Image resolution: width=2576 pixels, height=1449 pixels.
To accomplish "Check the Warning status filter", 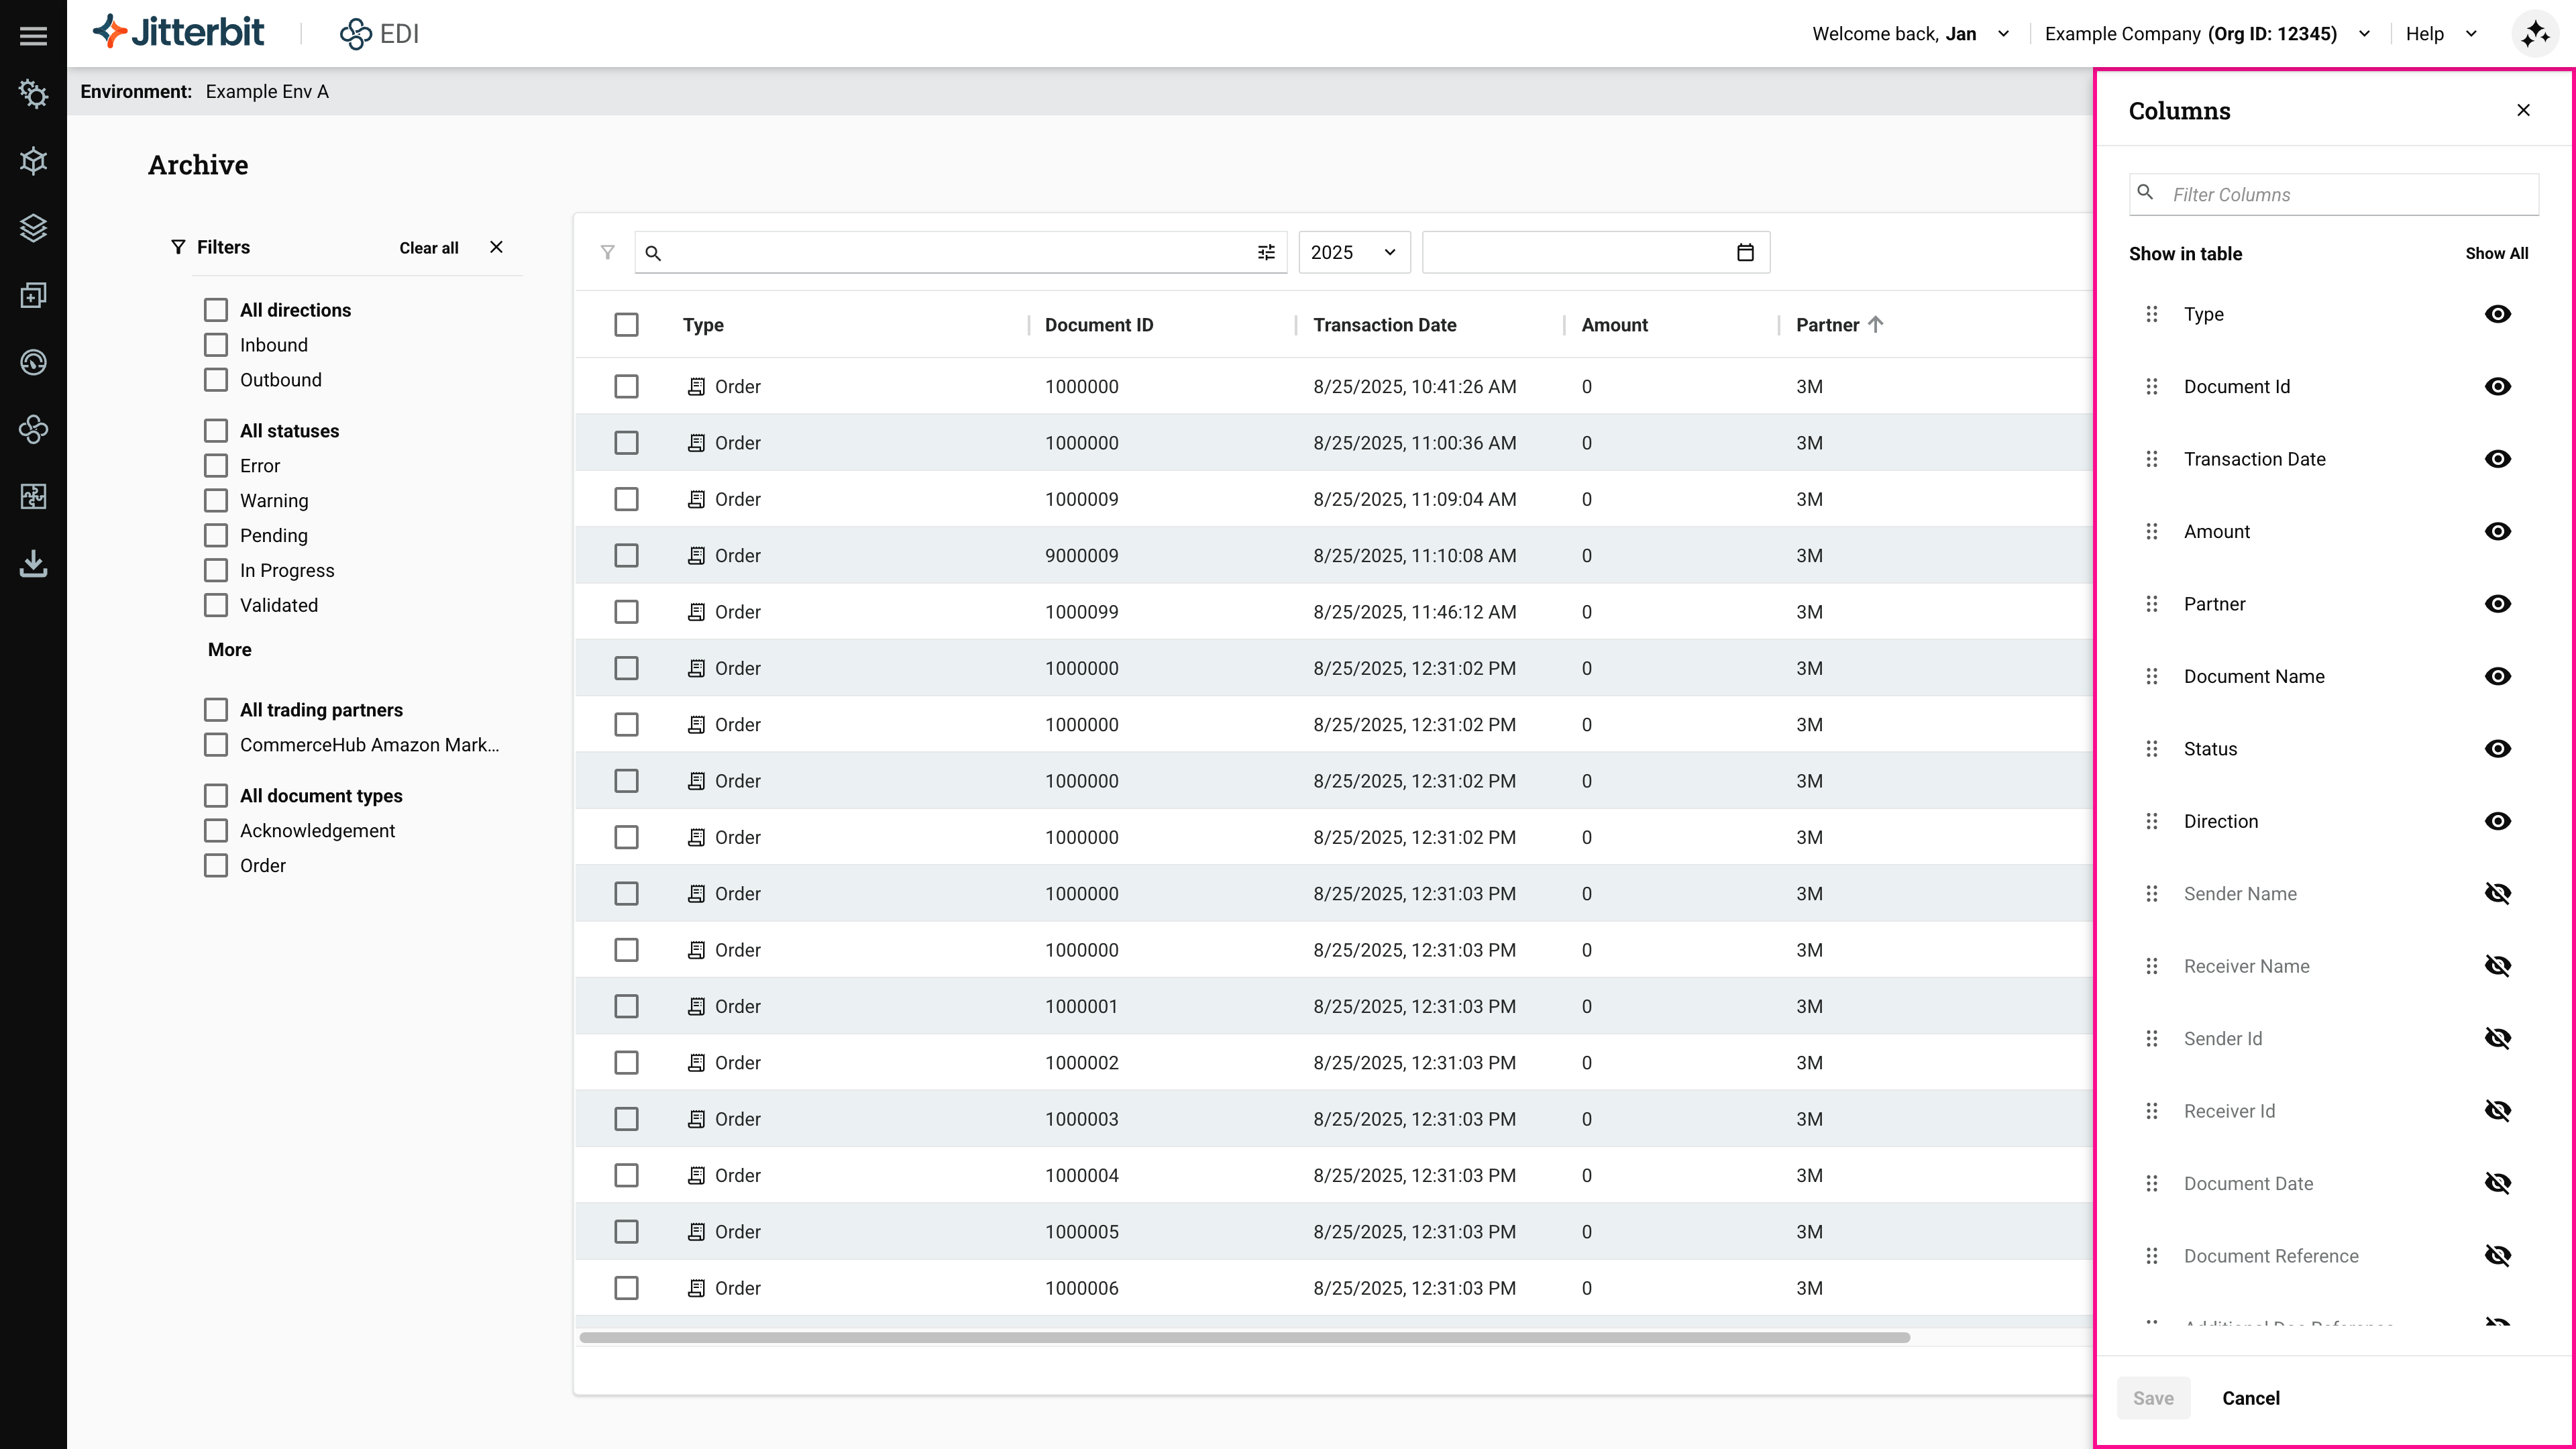I will [x=216, y=501].
